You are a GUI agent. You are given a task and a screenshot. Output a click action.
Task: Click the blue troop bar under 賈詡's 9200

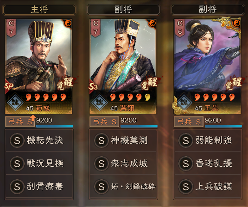pyautogui.click(x=139, y=126)
